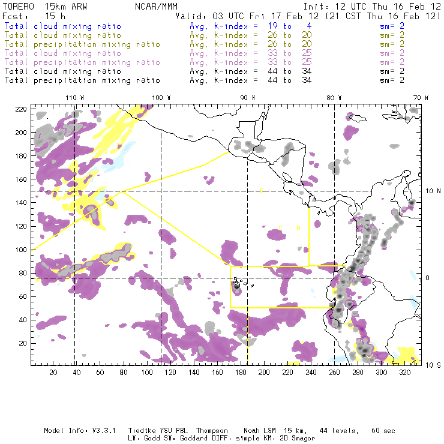Click the '110 W' longitude label
Viewport: 444px width, 444px height.
[75, 98]
